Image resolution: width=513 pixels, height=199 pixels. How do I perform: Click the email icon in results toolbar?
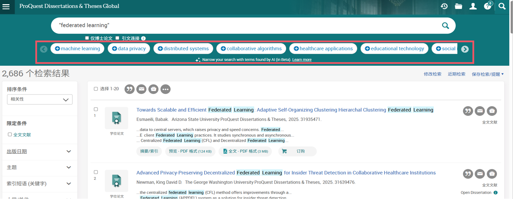(x=141, y=89)
